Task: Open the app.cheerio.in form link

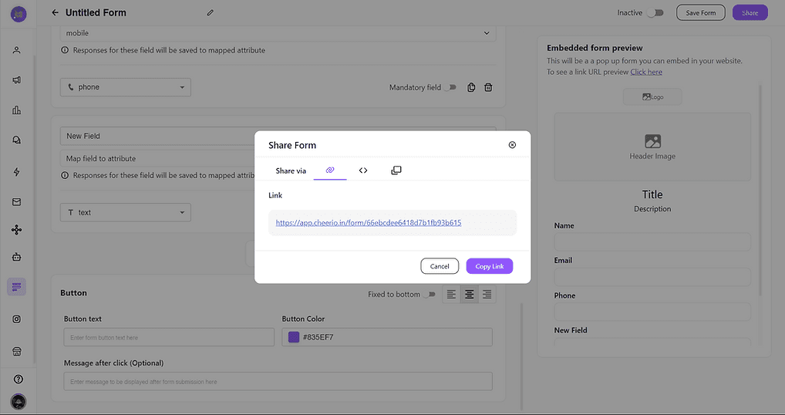Action: (x=369, y=223)
